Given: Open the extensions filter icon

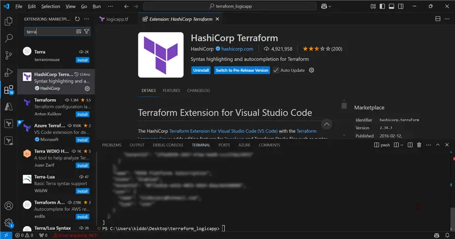Looking at the screenshot, I should [x=86, y=32].
